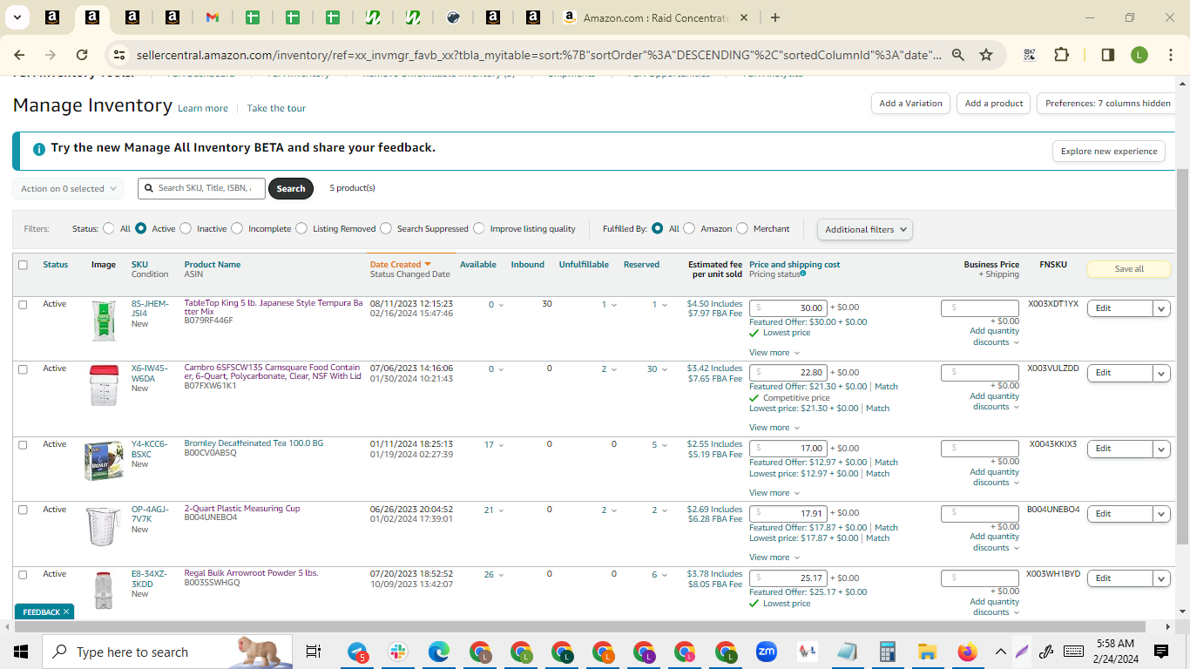
Task: Close the Amazon.com Raid Concentrate tab
Action: coord(743,17)
